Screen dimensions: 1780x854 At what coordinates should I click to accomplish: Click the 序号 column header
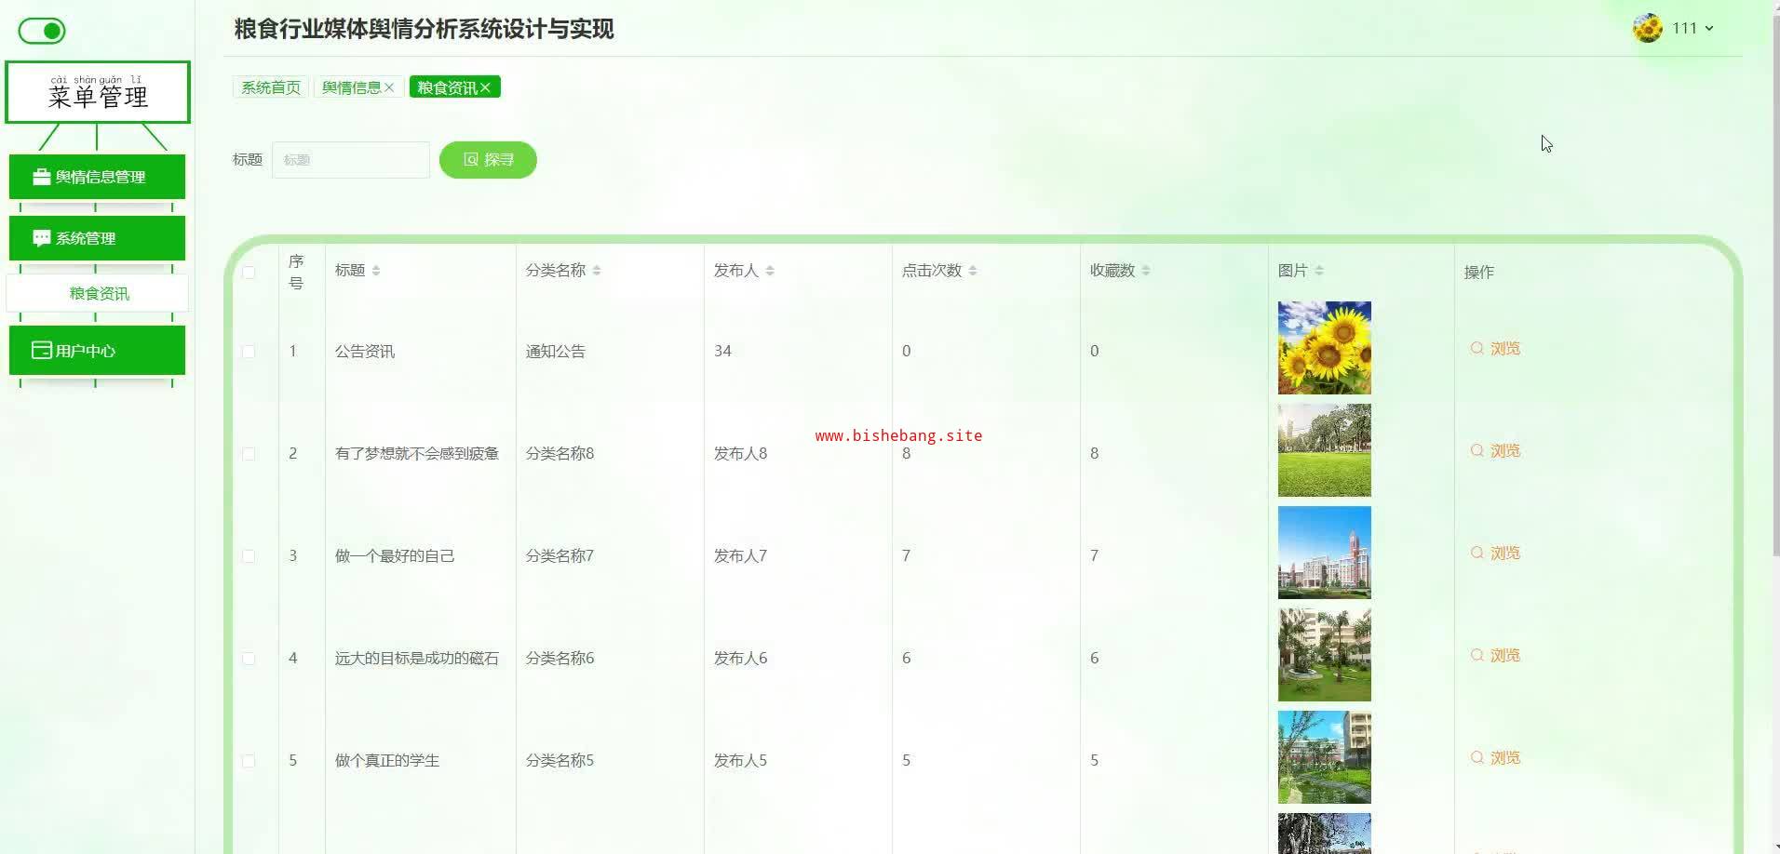coord(296,272)
